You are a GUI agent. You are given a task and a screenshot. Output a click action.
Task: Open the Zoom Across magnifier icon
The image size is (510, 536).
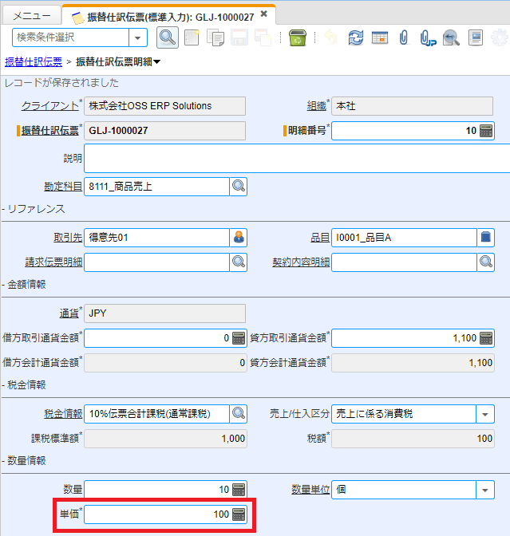pos(451,37)
